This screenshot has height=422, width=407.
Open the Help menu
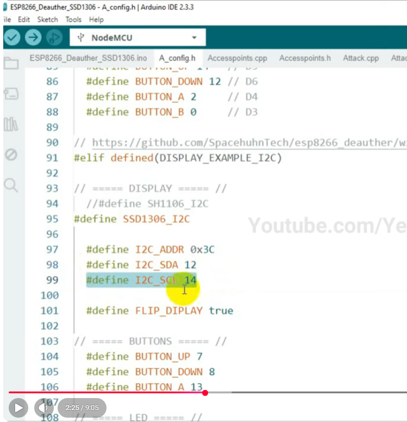tap(96, 20)
